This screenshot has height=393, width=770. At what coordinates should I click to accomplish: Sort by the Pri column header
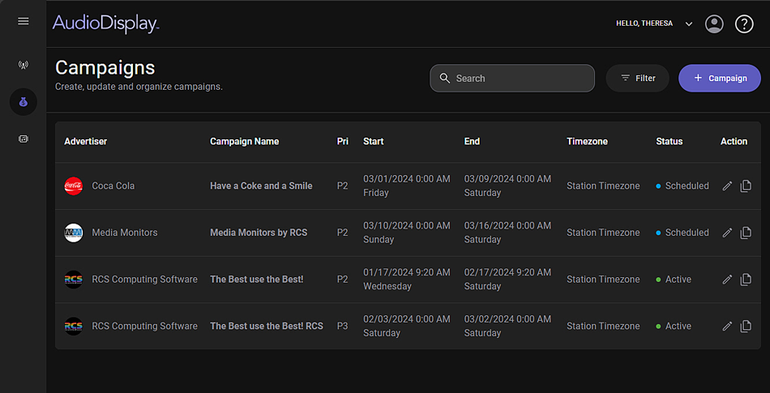(343, 141)
